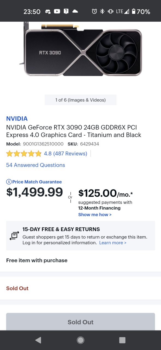The image size is (161, 350).
Task: Tap the Android back navigation triangle
Action: pos(38,340)
